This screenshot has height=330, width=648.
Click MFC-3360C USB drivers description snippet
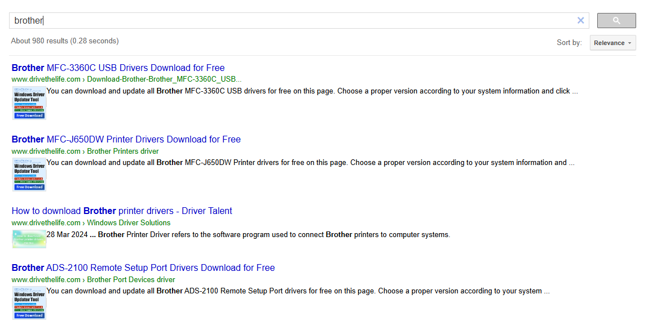312,91
